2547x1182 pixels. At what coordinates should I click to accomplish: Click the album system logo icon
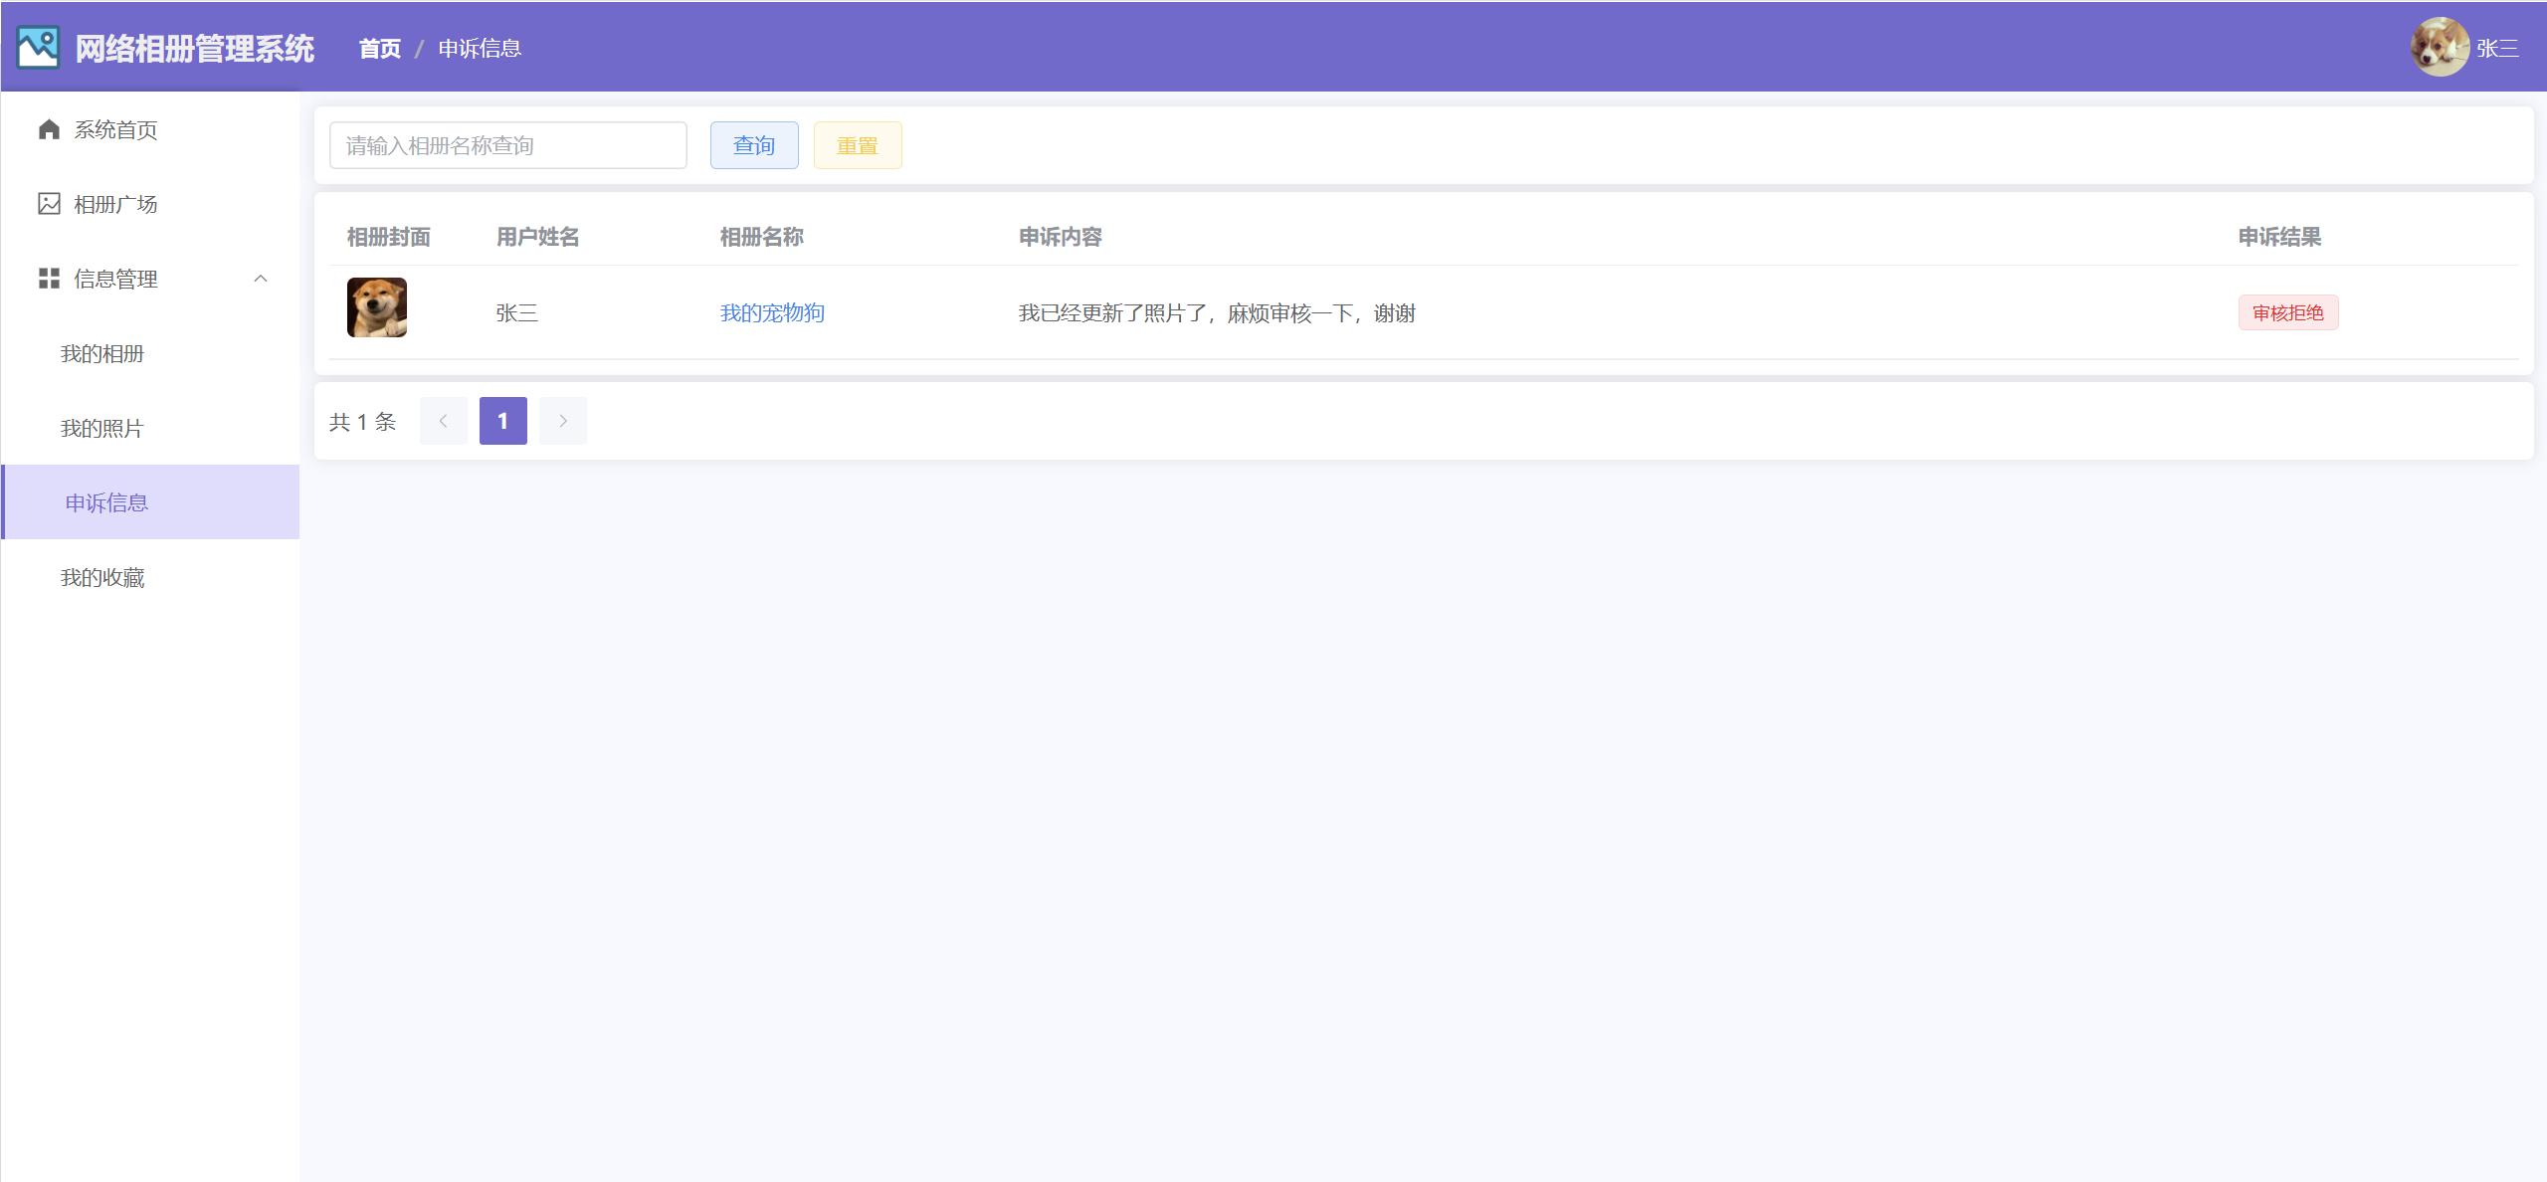tap(38, 47)
